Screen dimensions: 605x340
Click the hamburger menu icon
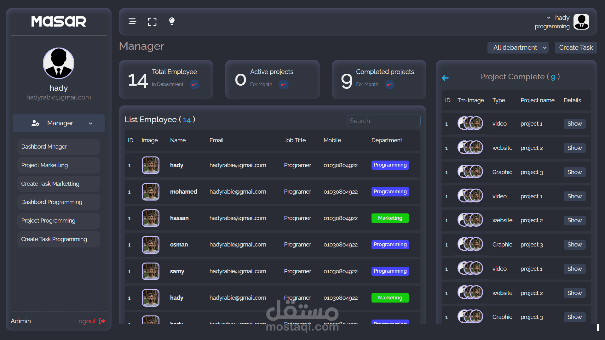[132, 21]
